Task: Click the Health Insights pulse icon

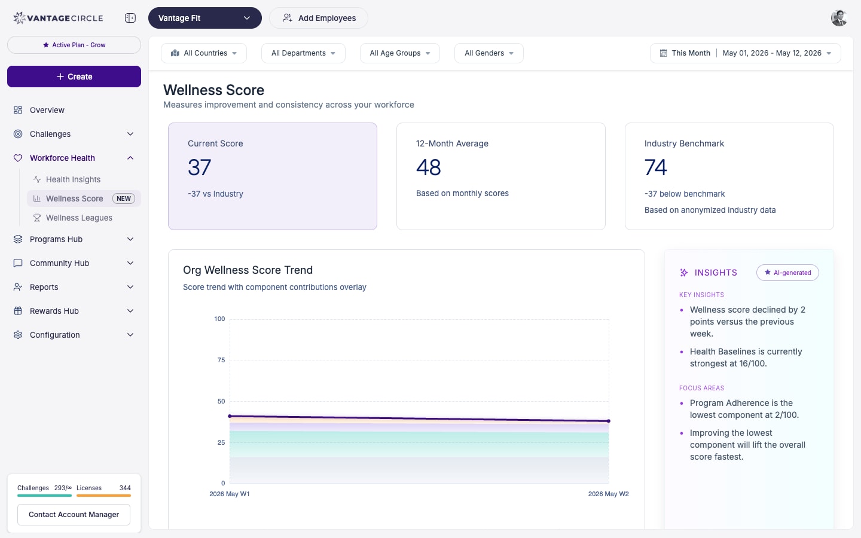Action: click(x=37, y=179)
